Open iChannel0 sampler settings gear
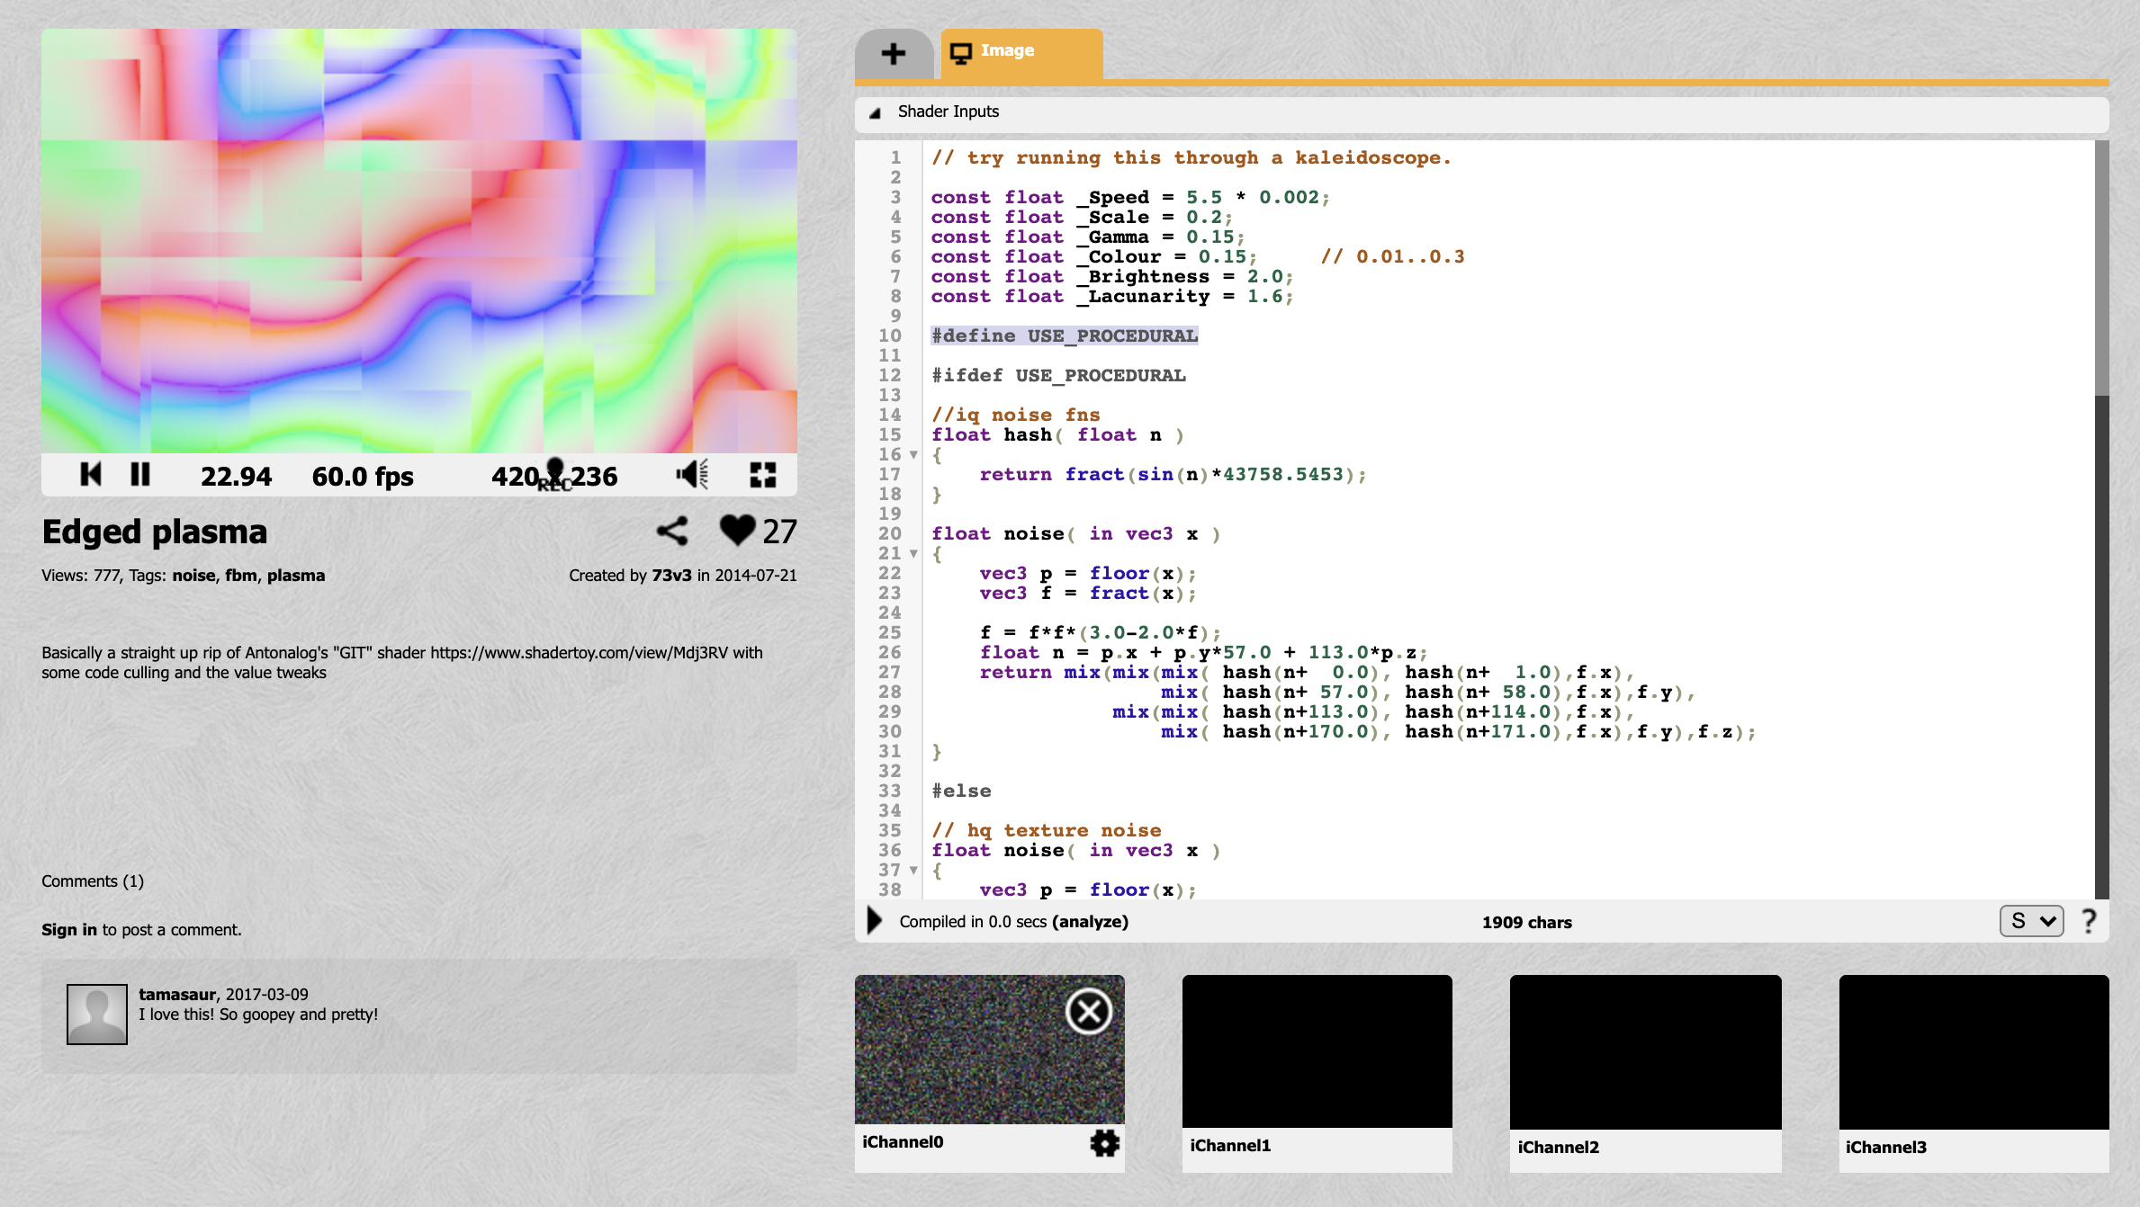The width and height of the screenshot is (2140, 1207). pos(1104,1143)
